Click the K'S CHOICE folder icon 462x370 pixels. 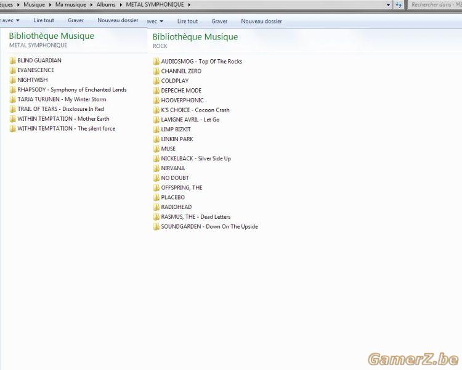pyautogui.click(x=156, y=110)
